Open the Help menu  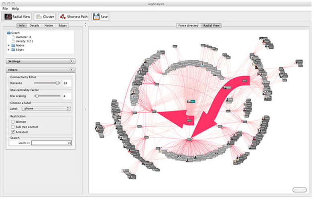[15, 8]
